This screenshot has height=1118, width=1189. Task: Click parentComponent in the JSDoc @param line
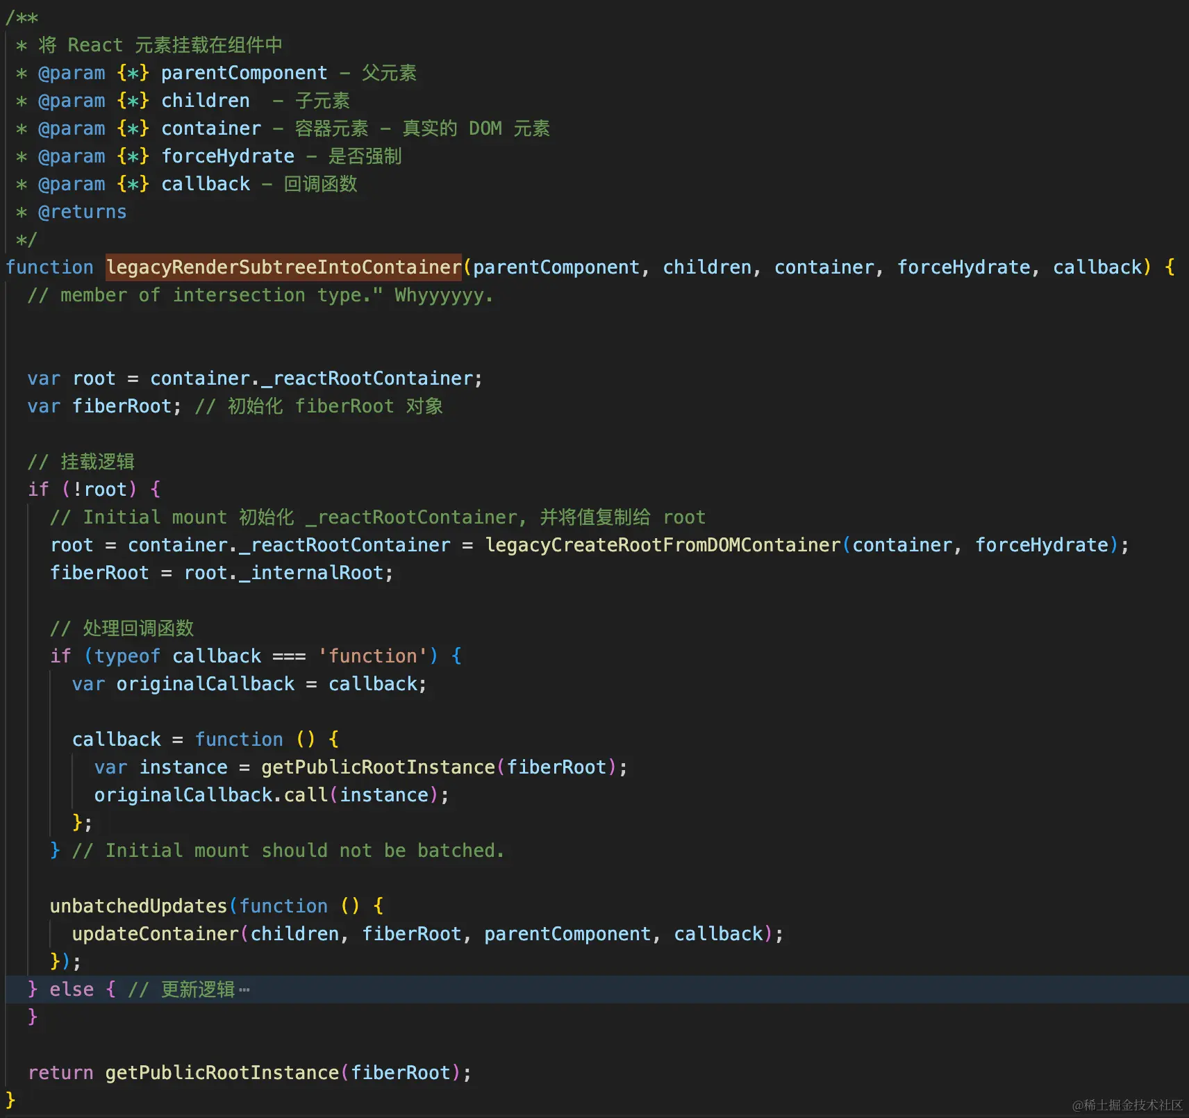click(x=244, y=73)
